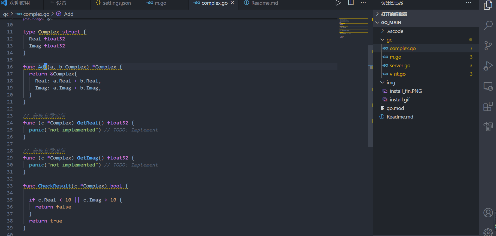Switch to the m.go tab
The width and height of the screenshot is (496, 236).
tap(160, 3)
